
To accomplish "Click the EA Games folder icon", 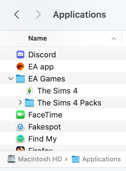I will tap(20, 78).
